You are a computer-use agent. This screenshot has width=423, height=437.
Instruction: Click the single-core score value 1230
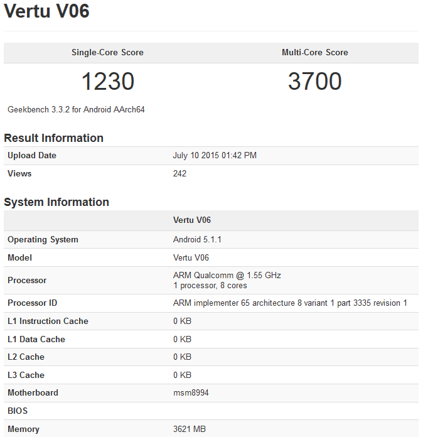point(107,82)
